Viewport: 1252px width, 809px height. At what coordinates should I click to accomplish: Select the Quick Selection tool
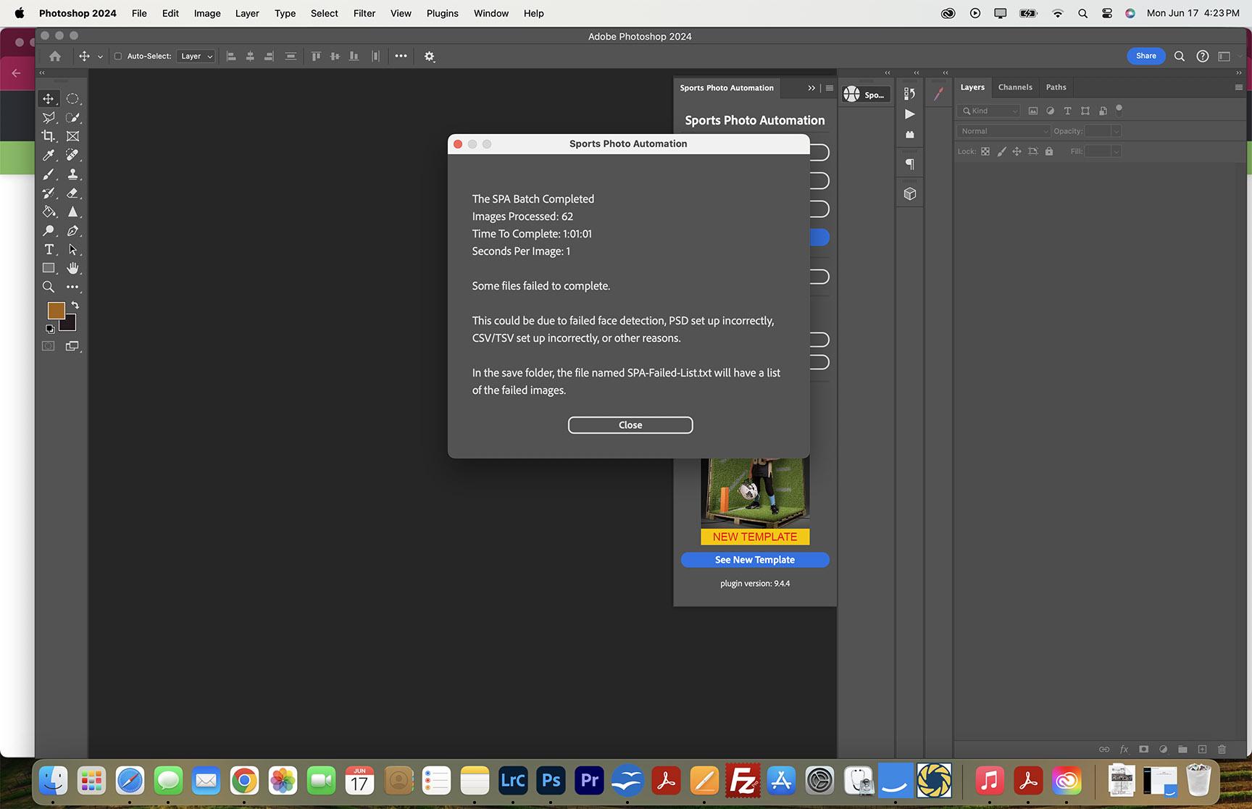72,117
